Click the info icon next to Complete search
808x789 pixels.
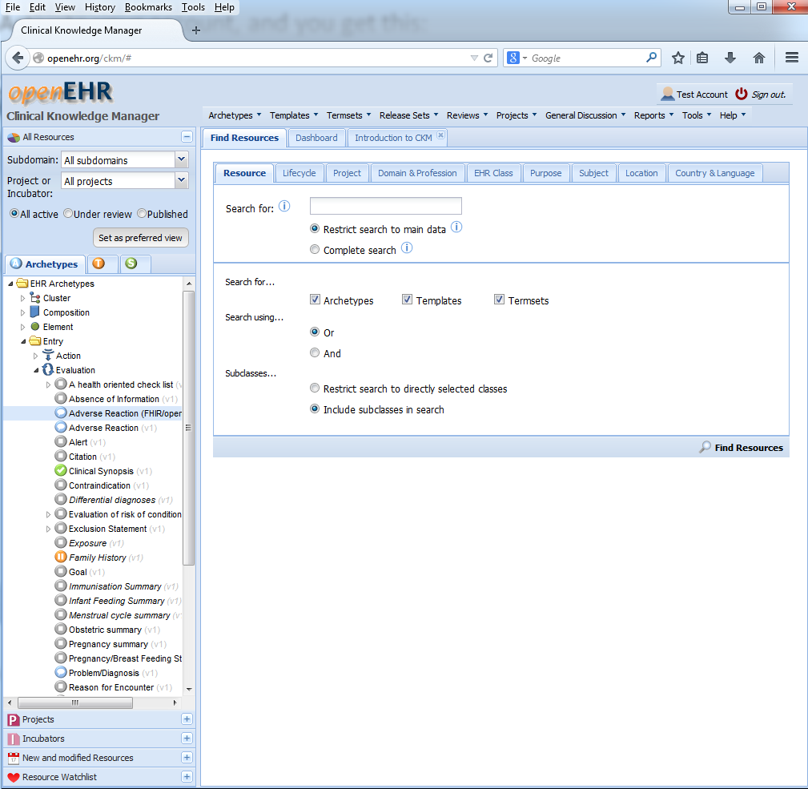[x=406, y=248]
